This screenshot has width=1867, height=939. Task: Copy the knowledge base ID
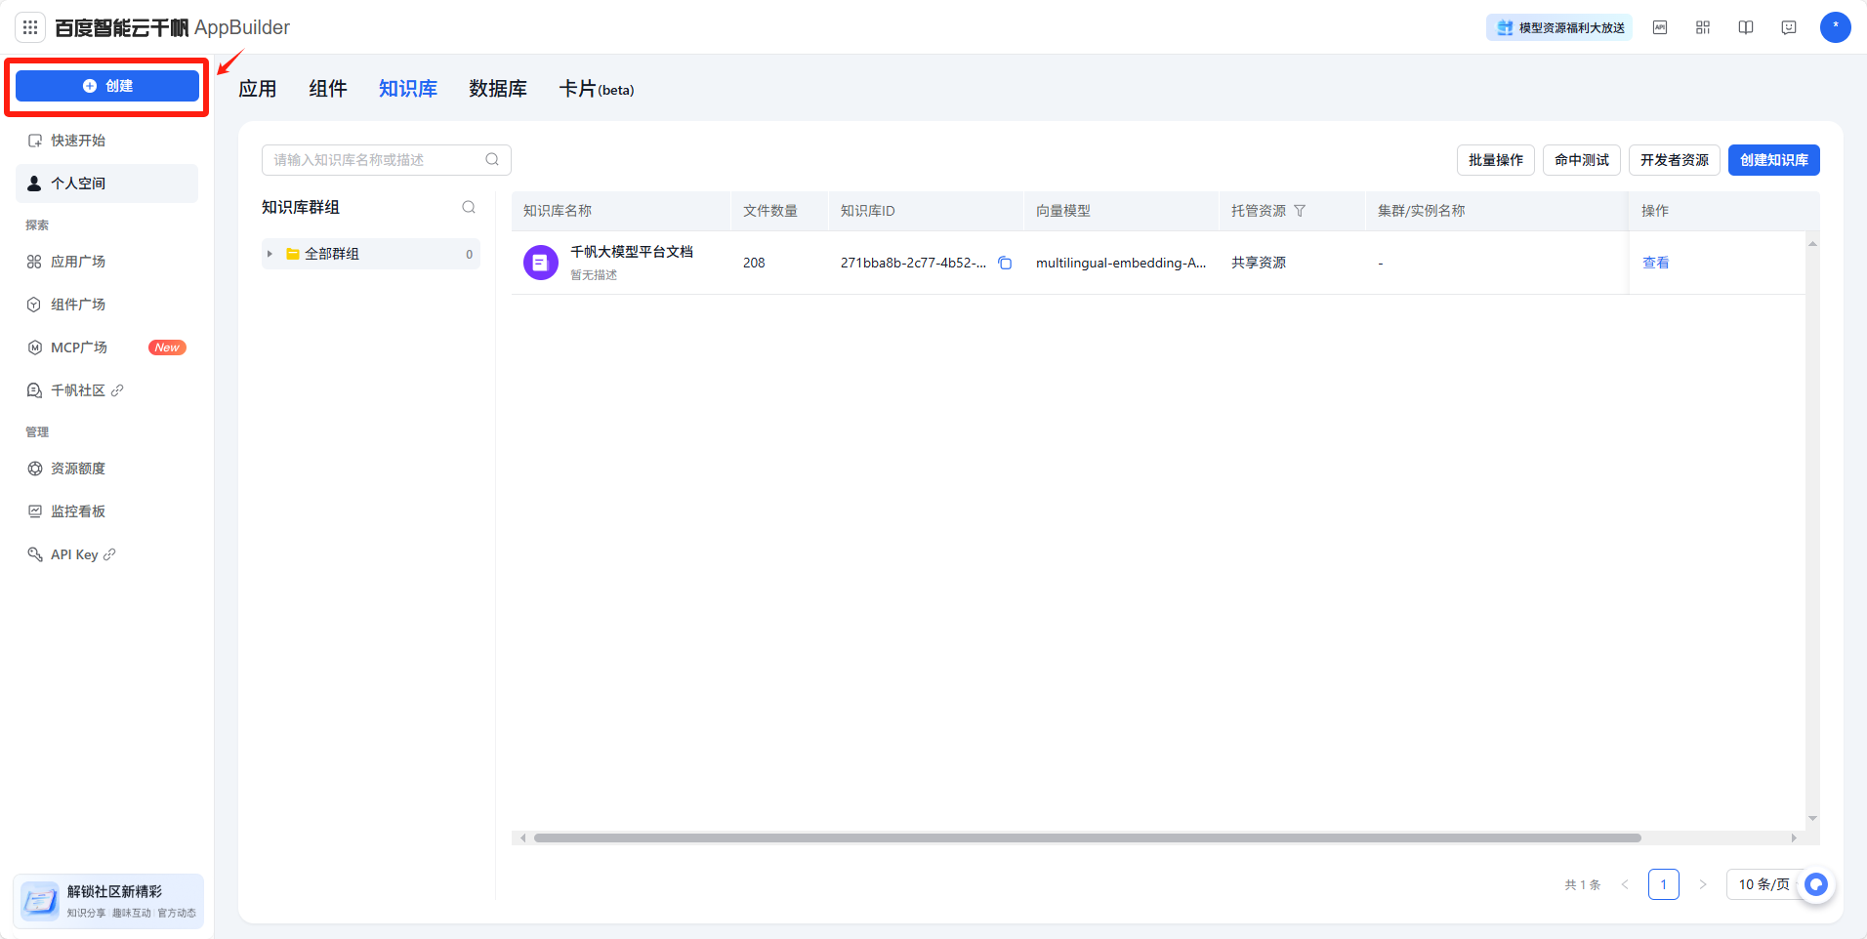pos(1004,263)
